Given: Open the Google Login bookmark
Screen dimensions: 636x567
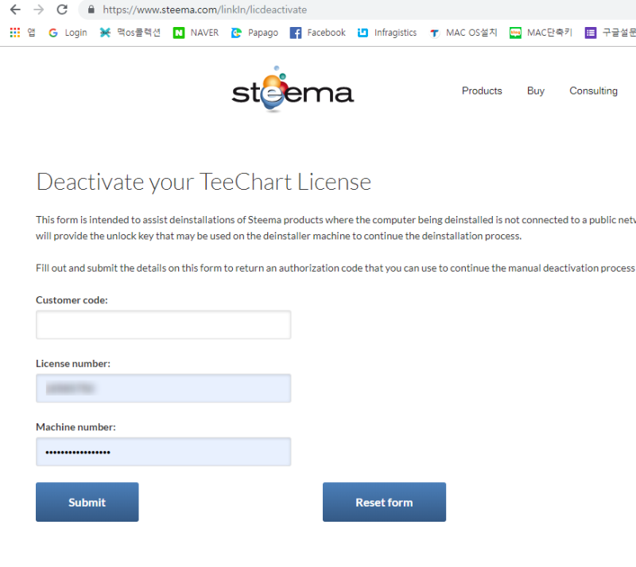Looking at the screenshot, I should click(x=68, y=33).
